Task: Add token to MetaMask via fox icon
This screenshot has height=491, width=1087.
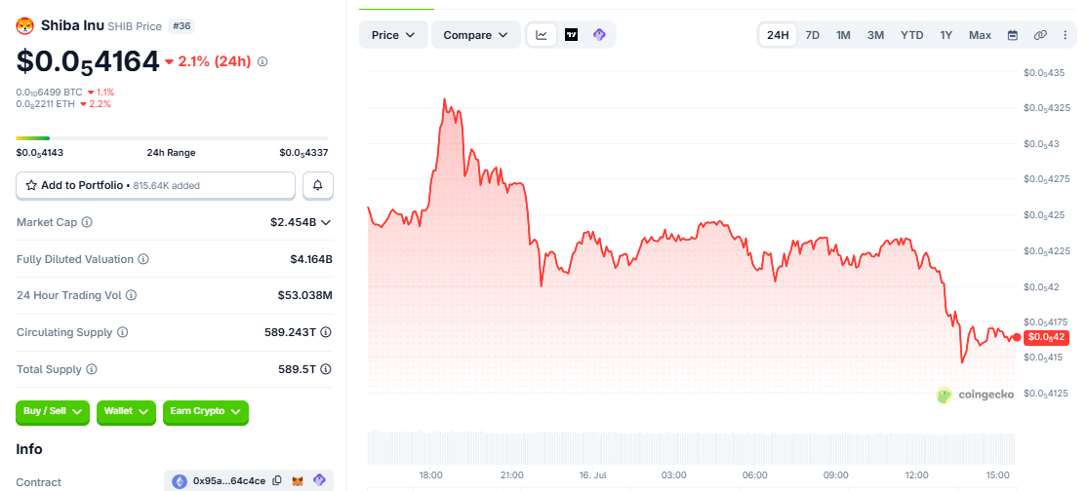Action: (298, 480)
